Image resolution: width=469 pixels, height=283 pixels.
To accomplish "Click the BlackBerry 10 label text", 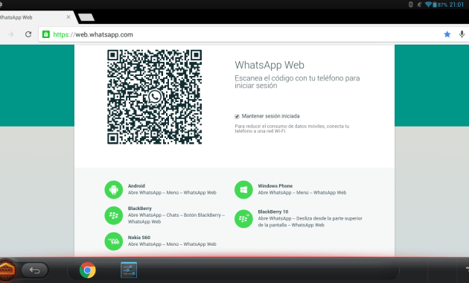I will (x=273, y=212).
